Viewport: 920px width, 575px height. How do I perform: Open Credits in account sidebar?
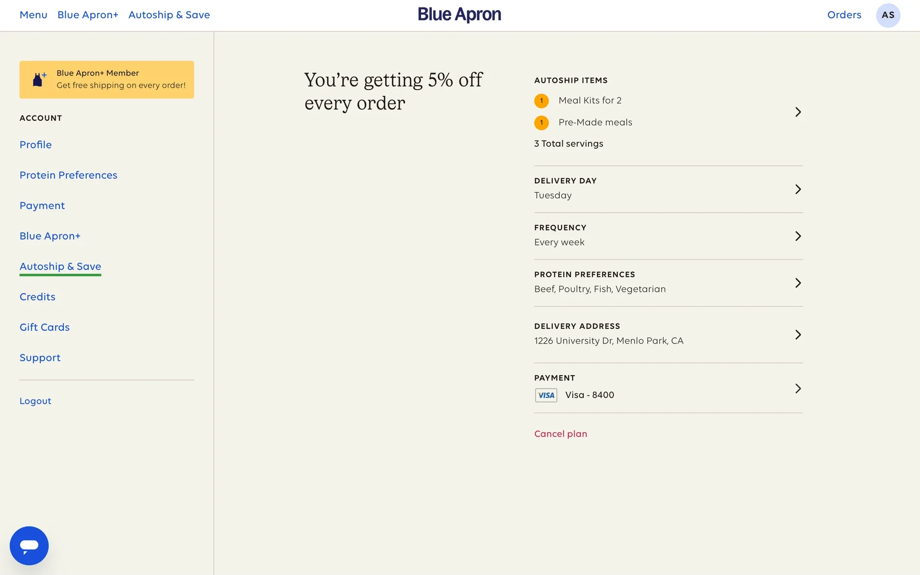(x=37, y=297)
